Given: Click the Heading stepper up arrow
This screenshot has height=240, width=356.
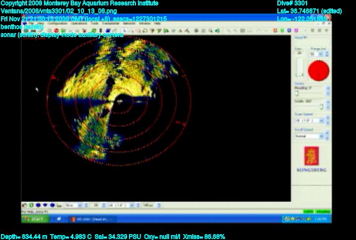Looking at the screenshot, I should 327,87.
